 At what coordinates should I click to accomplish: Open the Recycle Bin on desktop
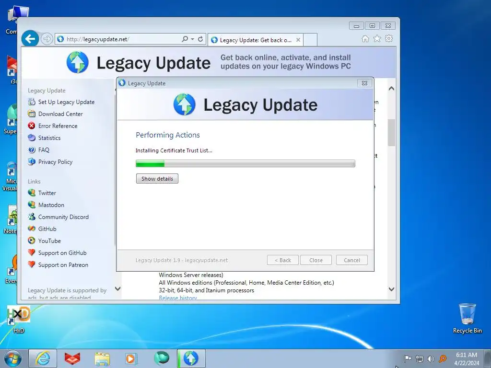coord(467,318)
